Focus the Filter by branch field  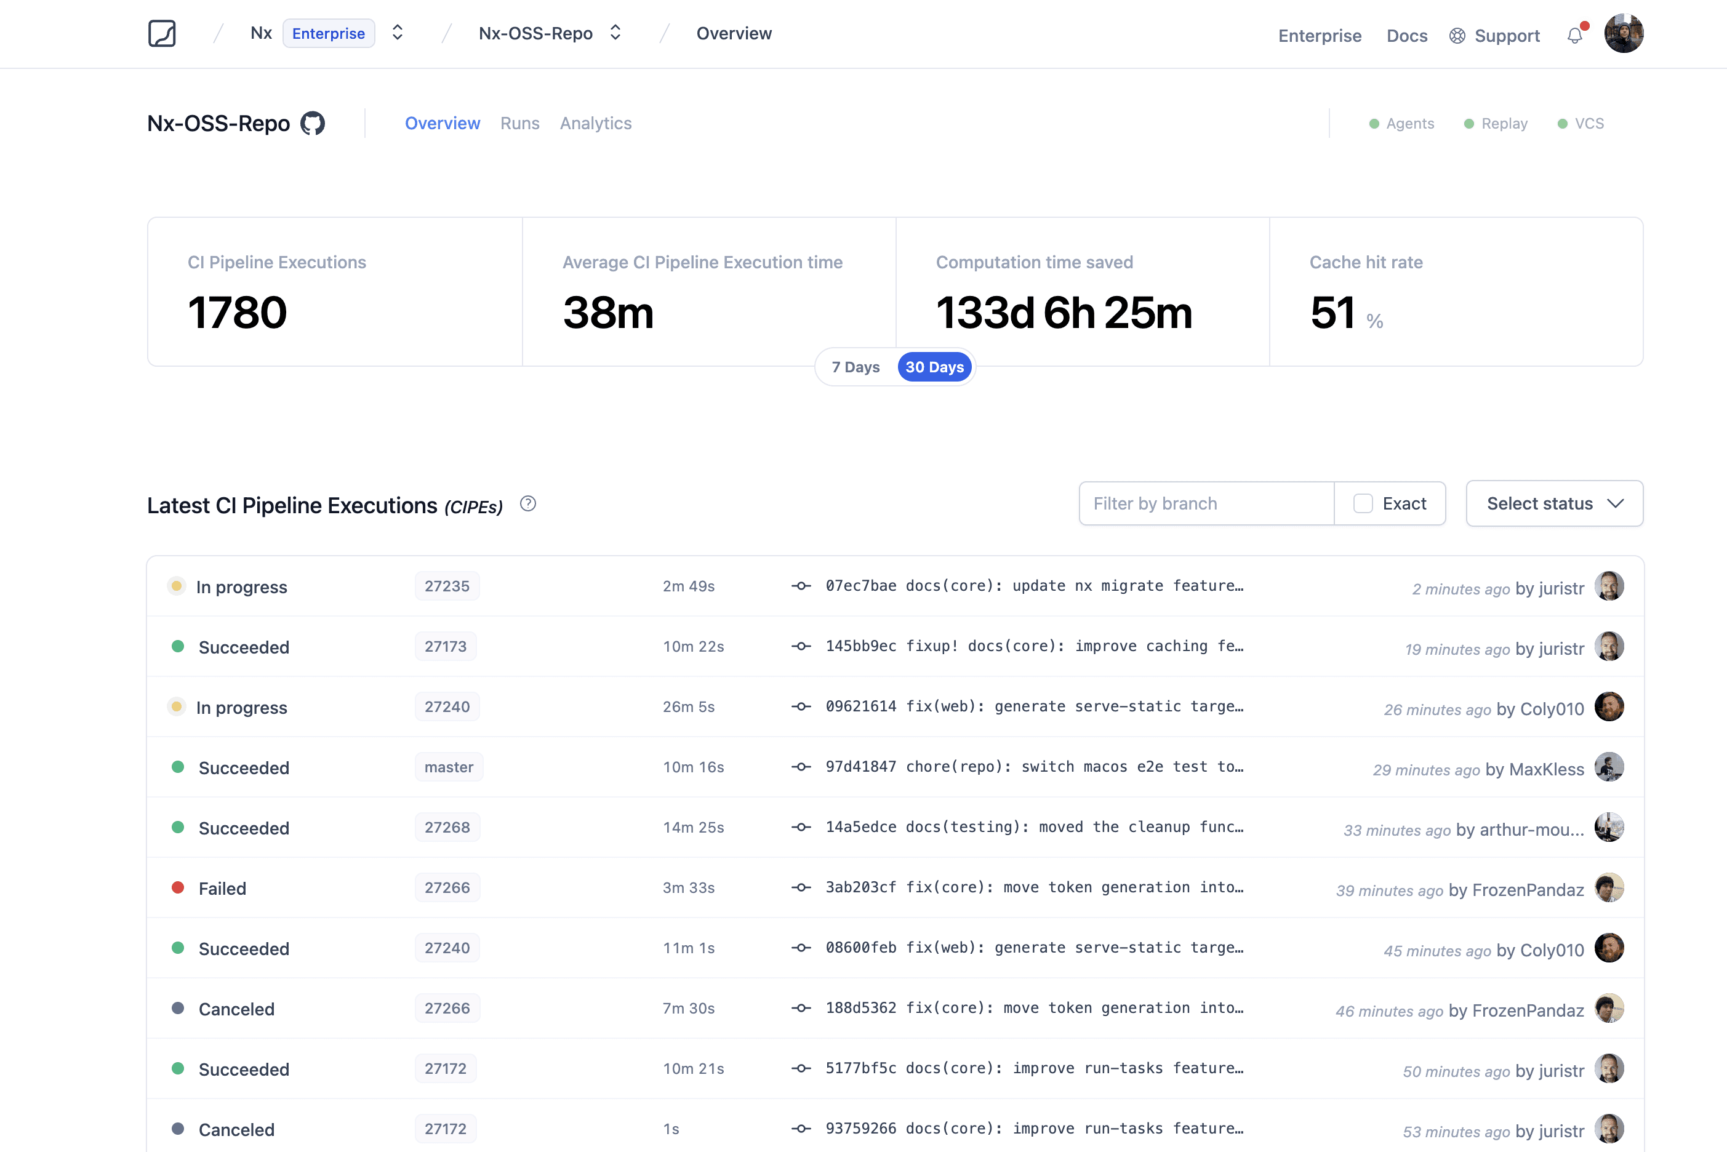1206,504
